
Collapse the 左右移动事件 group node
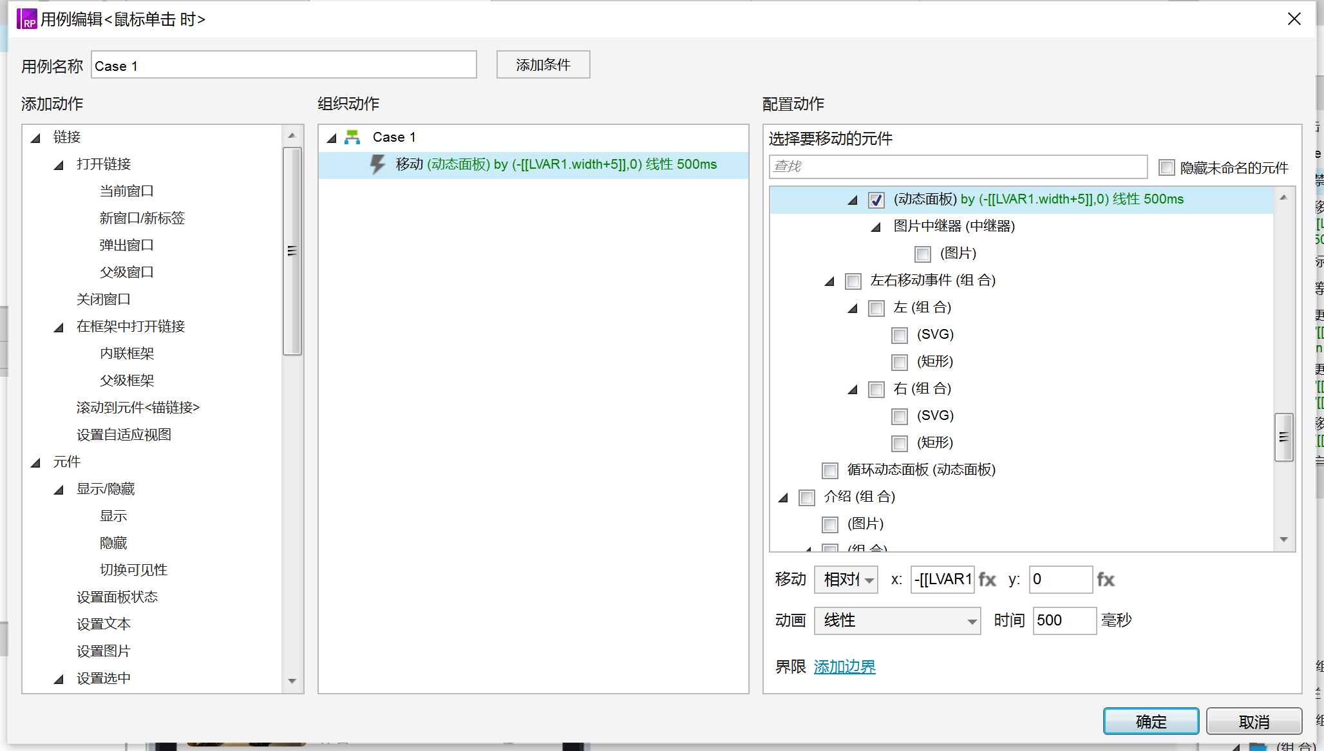click(829, 281)
